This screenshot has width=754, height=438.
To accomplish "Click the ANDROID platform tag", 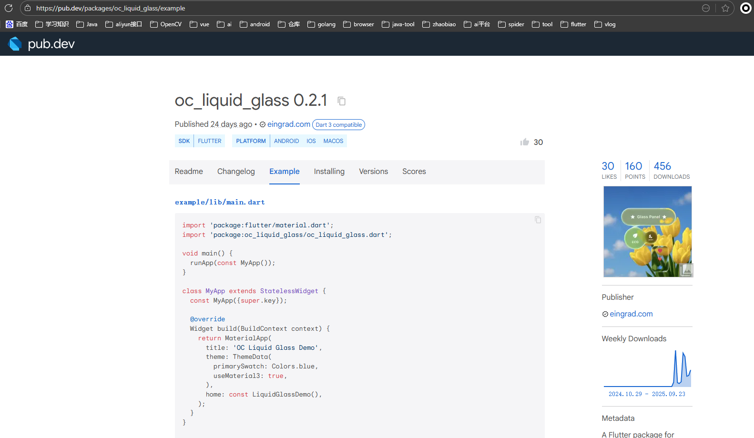I will pos(286,141).
